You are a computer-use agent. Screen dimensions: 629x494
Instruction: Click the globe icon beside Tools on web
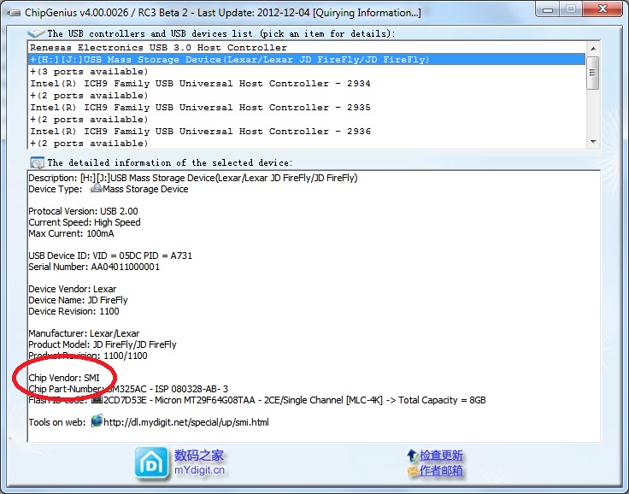click(x=97, y=421)
